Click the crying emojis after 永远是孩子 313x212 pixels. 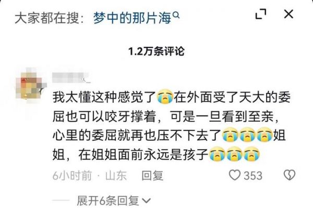(x=234, y=154)
